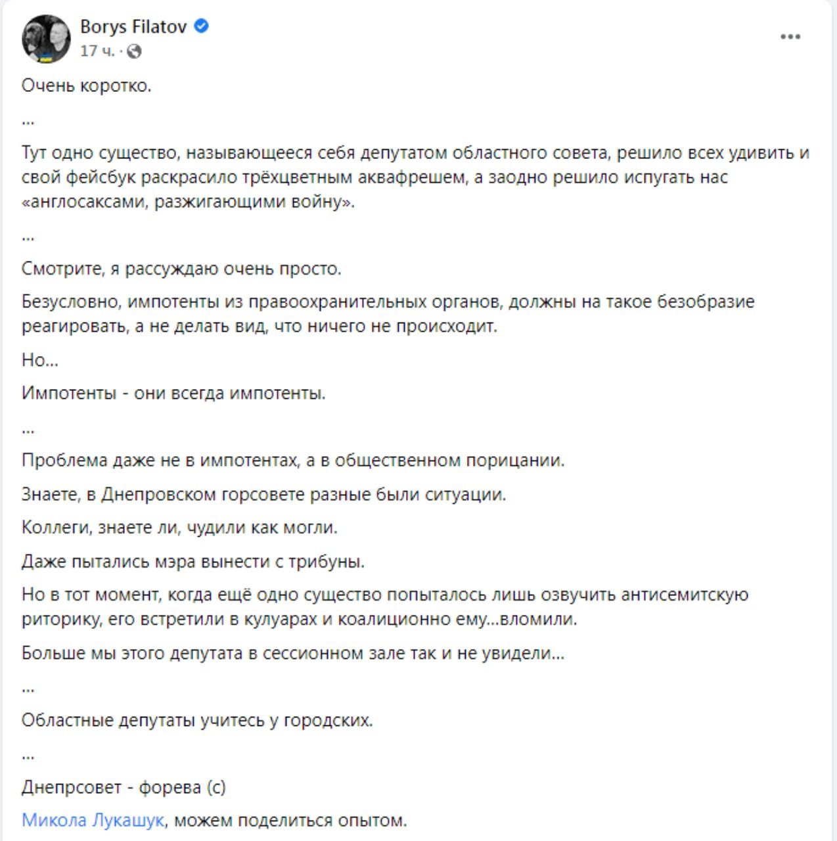Click the line starting "Знаете, в Днепровском горсовете"
Viewport: 837px width, 841px height.
click(264, 494)
